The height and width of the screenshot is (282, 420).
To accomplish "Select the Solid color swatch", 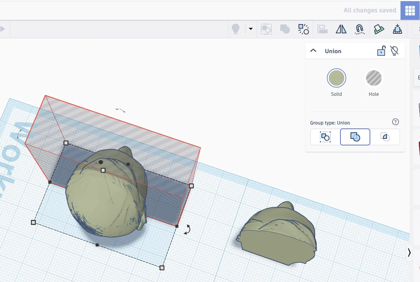I will (x=337, y=78).
